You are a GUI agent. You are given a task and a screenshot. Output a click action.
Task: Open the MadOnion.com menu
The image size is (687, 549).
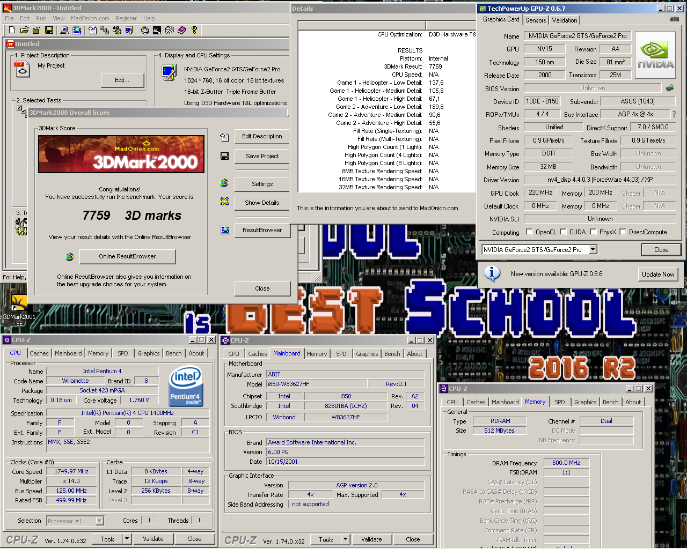click(x=90, y=18)
